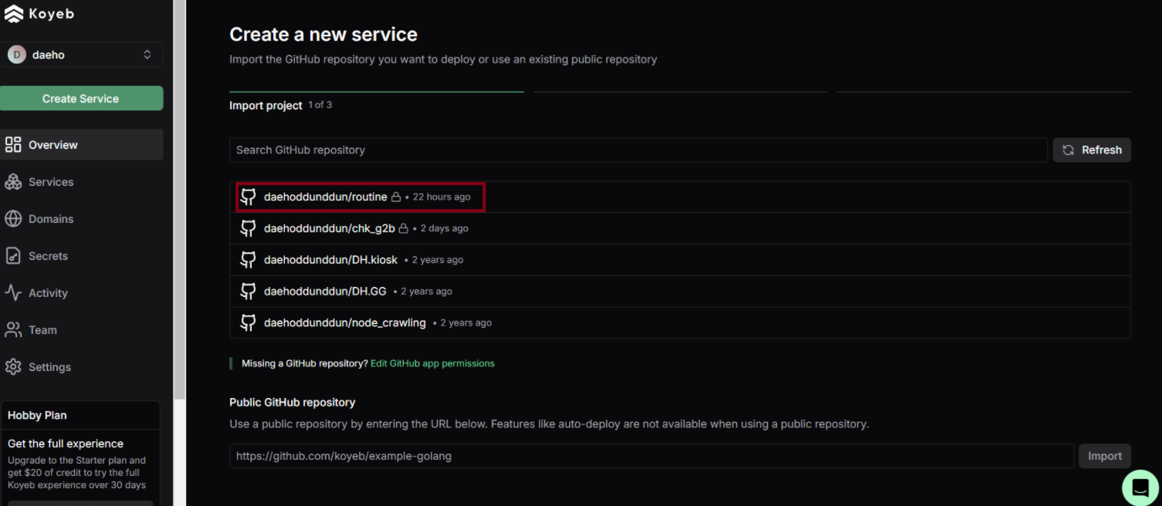Click the daeho avatar circle
The width and height of the screenshot is (1162, 506).
16,55
